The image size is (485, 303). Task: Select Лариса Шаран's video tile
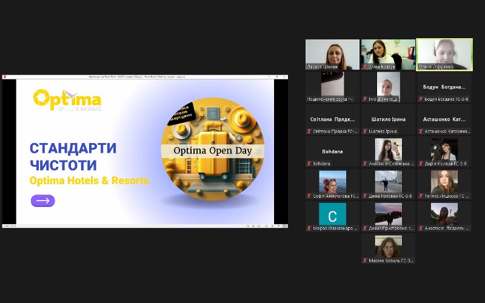pyautogui.click(x=332, y=55)
